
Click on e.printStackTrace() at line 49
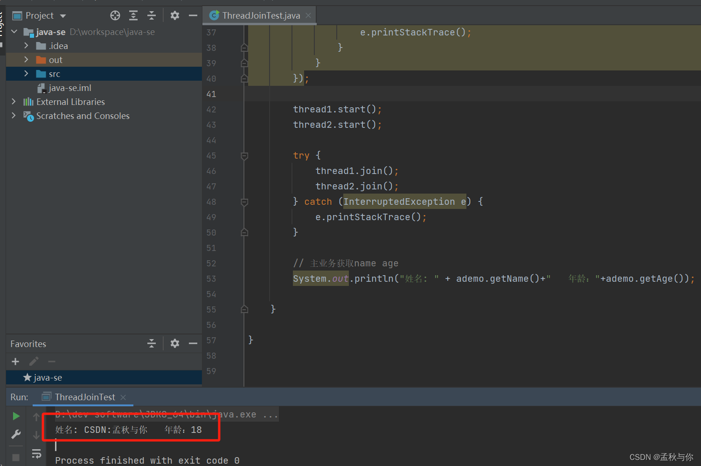point(371,217)
